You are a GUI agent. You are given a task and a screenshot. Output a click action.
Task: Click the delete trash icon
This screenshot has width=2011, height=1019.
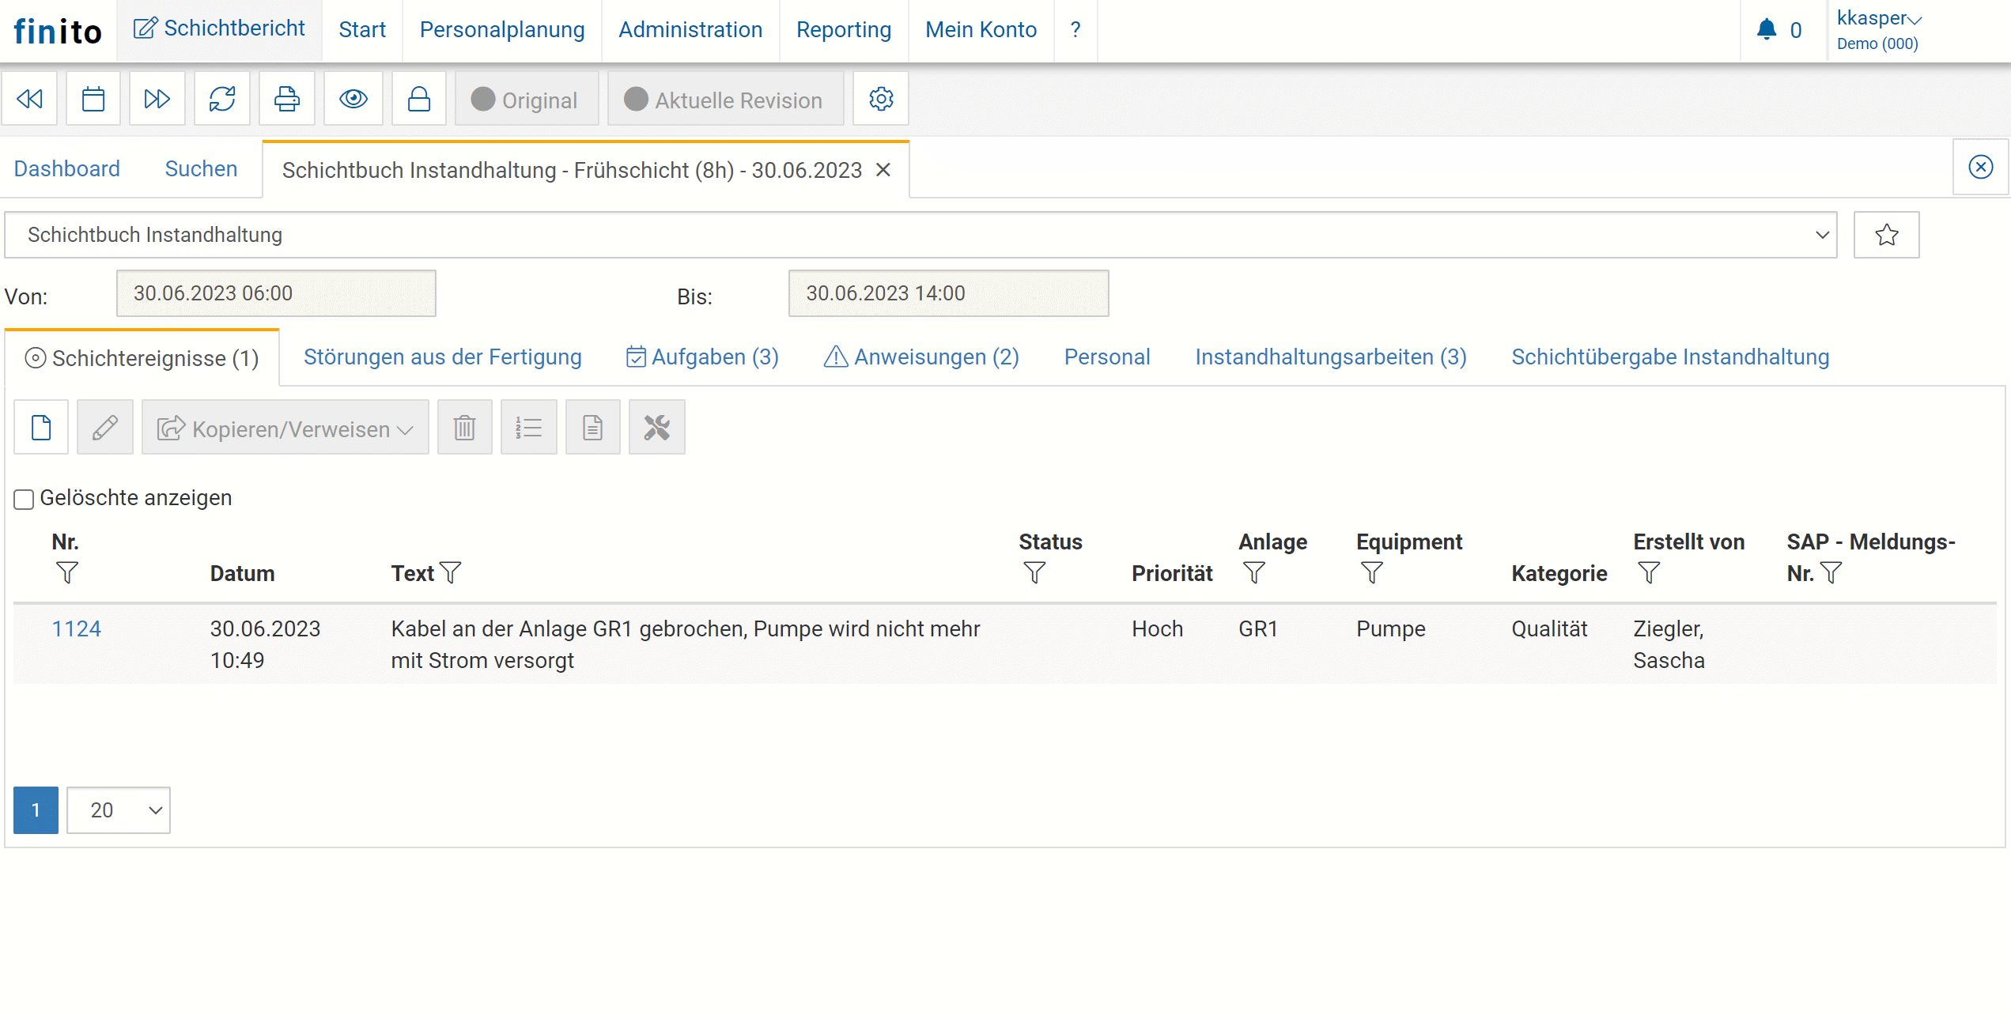[464, 426]
